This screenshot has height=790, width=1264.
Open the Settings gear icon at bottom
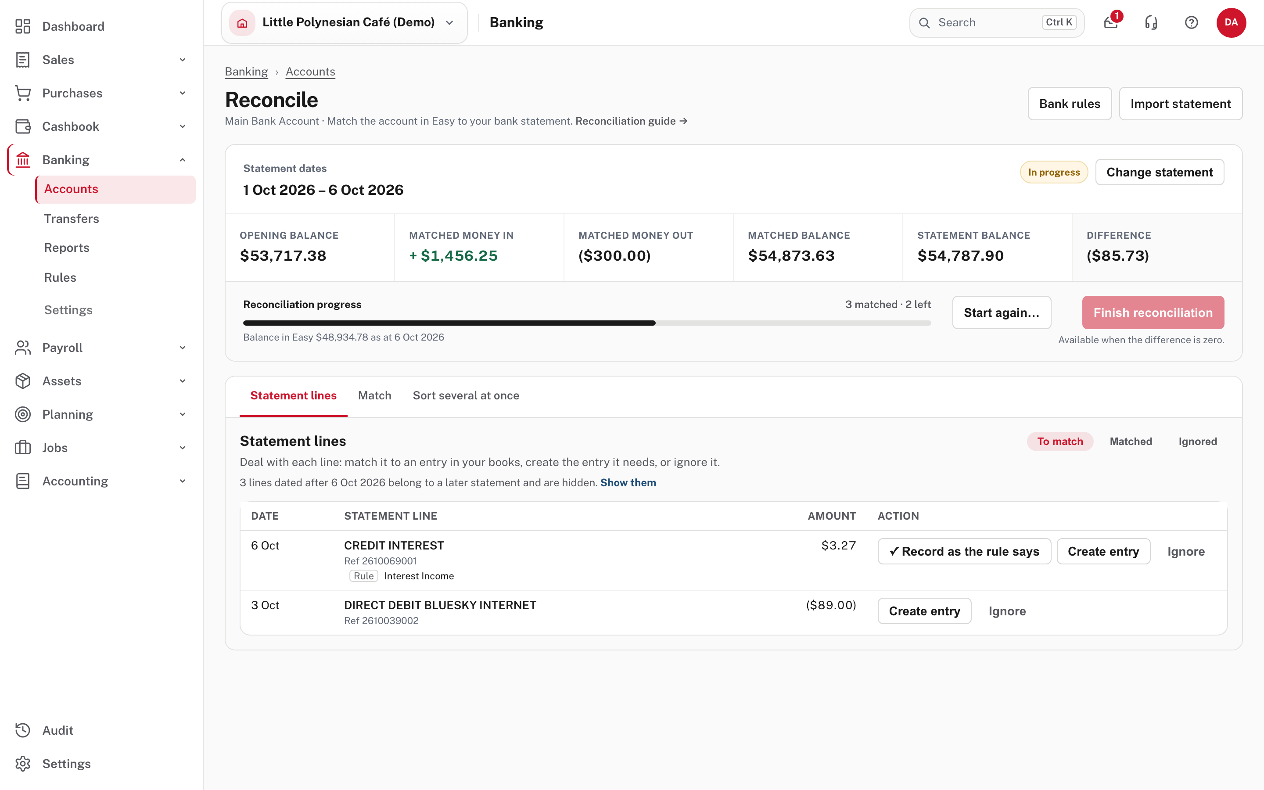(22, 764)
